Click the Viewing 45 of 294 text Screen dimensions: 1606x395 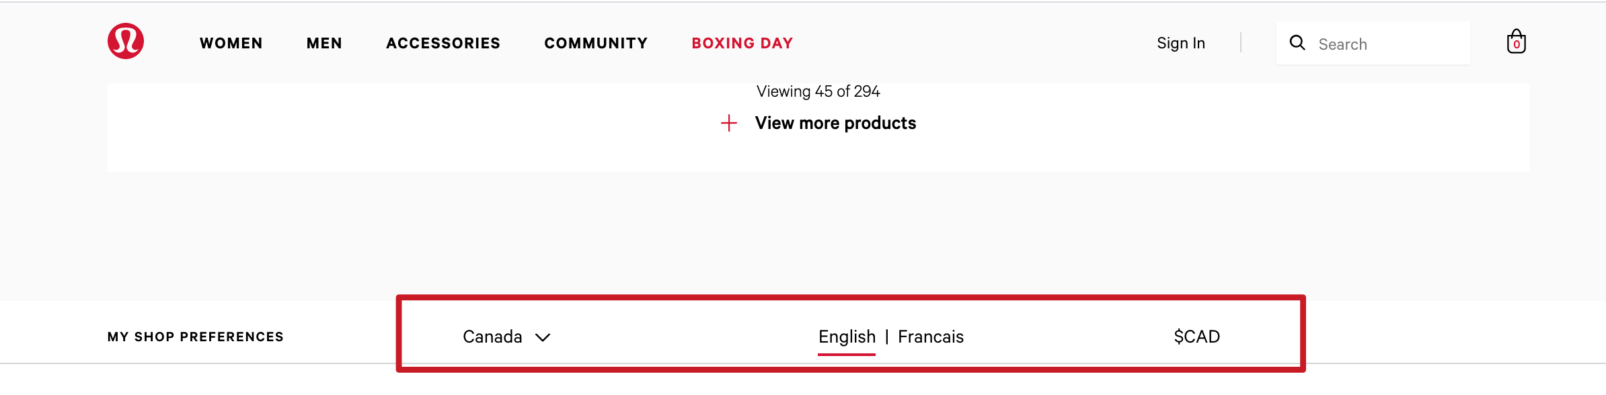click(818, 91)
